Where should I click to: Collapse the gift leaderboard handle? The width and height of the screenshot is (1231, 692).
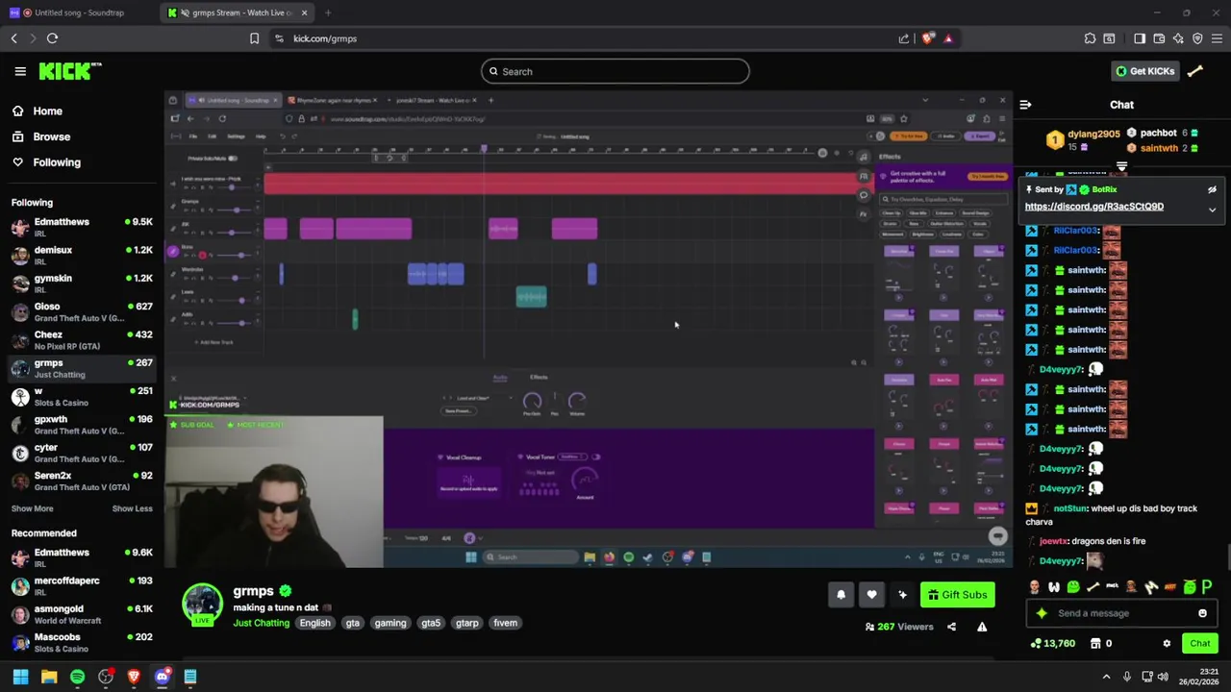[x=1121, y=167]
